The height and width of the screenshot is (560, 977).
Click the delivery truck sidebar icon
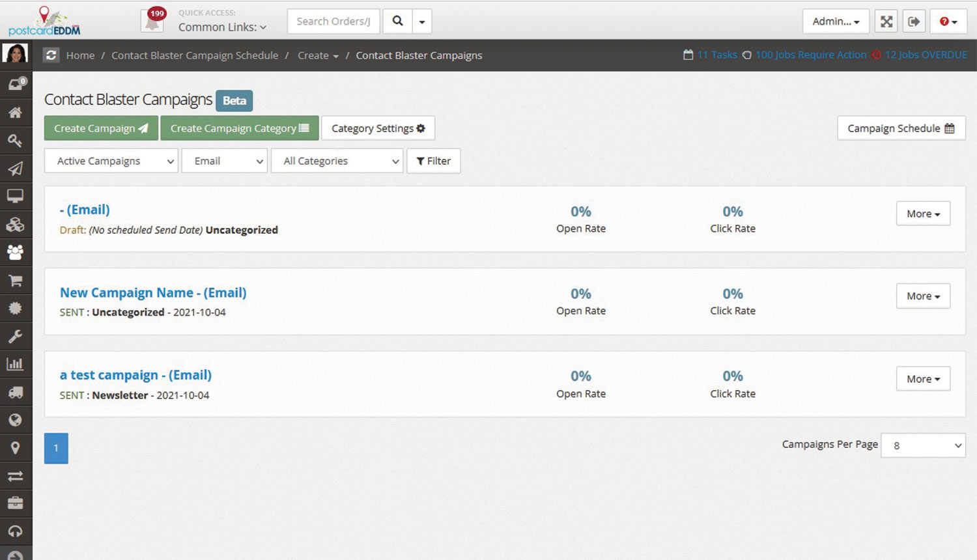15,392
